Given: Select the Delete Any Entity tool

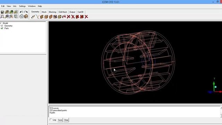Looking at the screenshot, I should (86, 17).
